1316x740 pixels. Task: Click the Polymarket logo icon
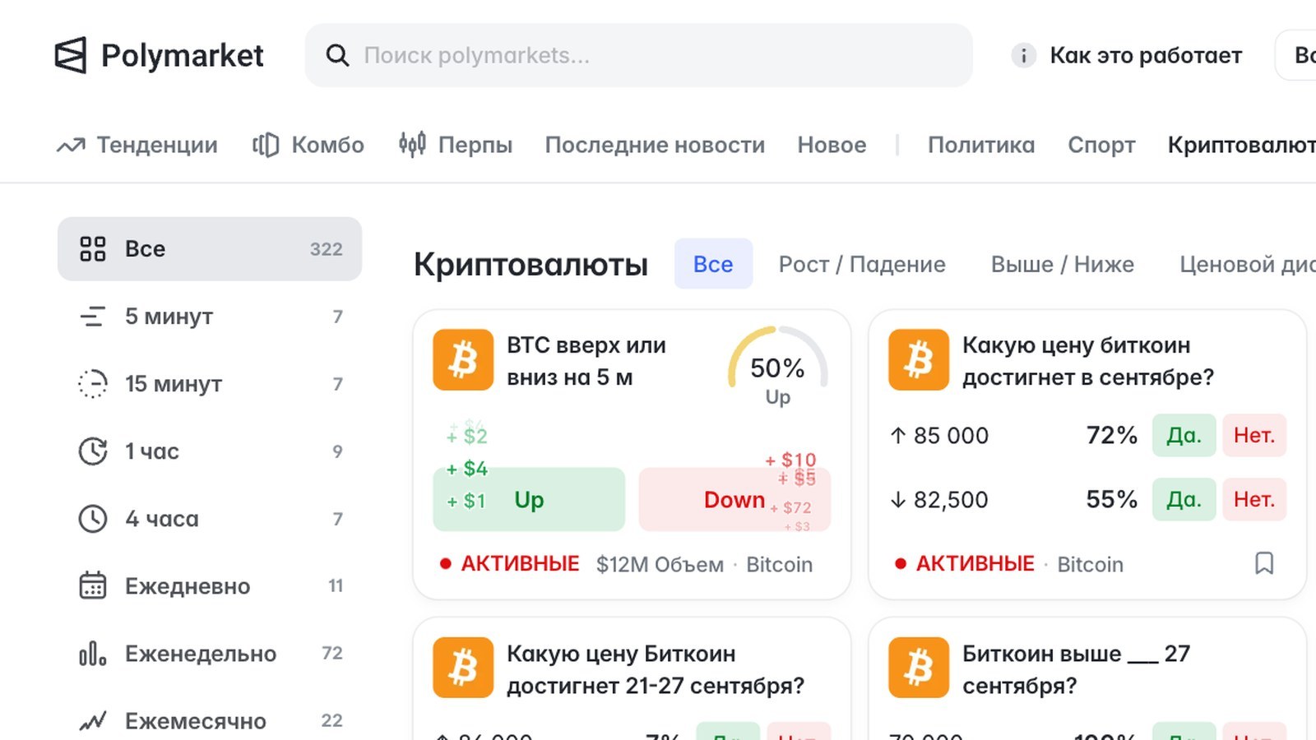tap(71, 55)
